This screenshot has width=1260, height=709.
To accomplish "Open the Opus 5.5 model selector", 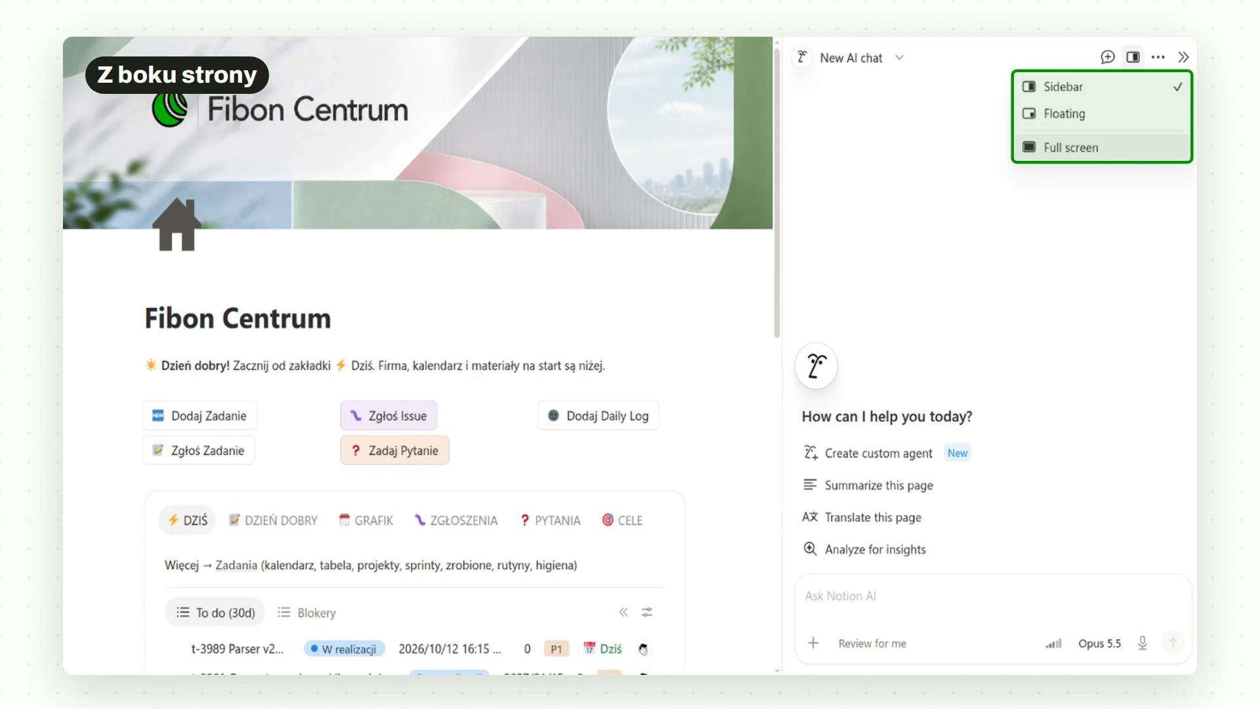I will (x=1099, y=644).
